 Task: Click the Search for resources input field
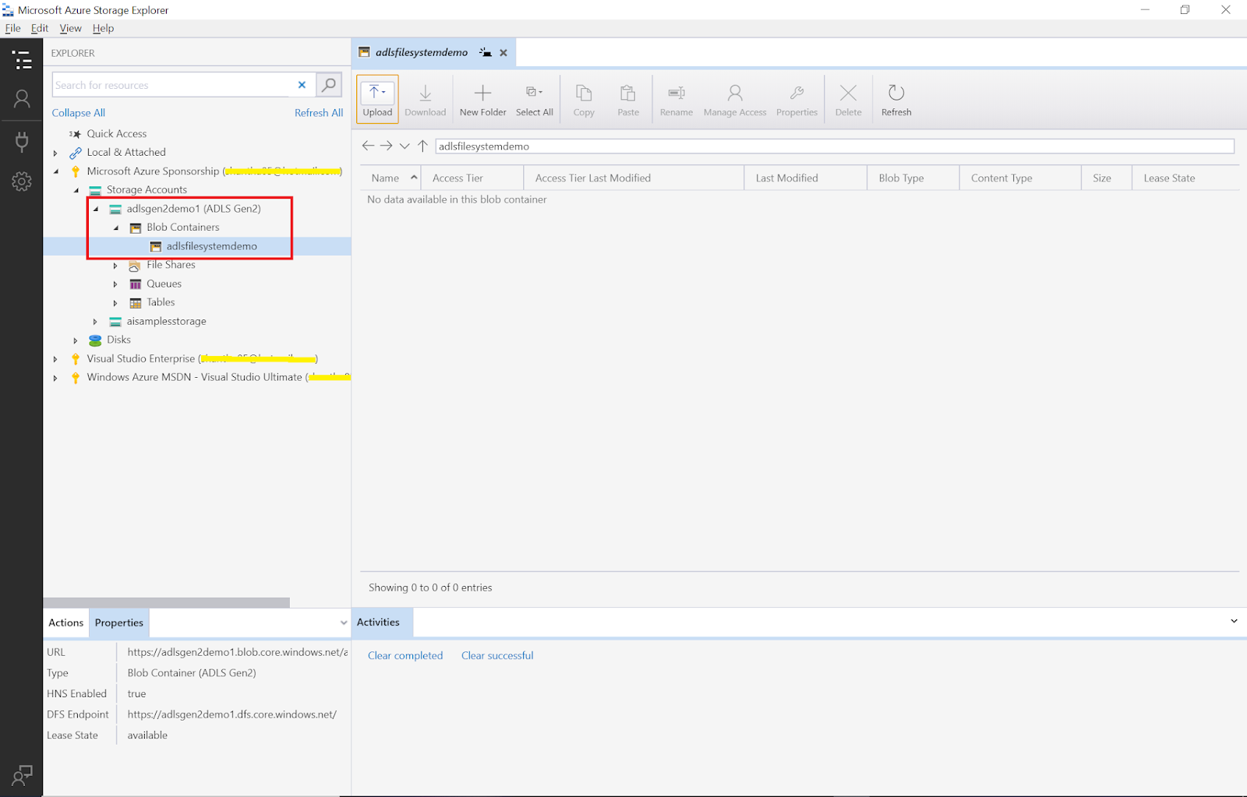171,84
